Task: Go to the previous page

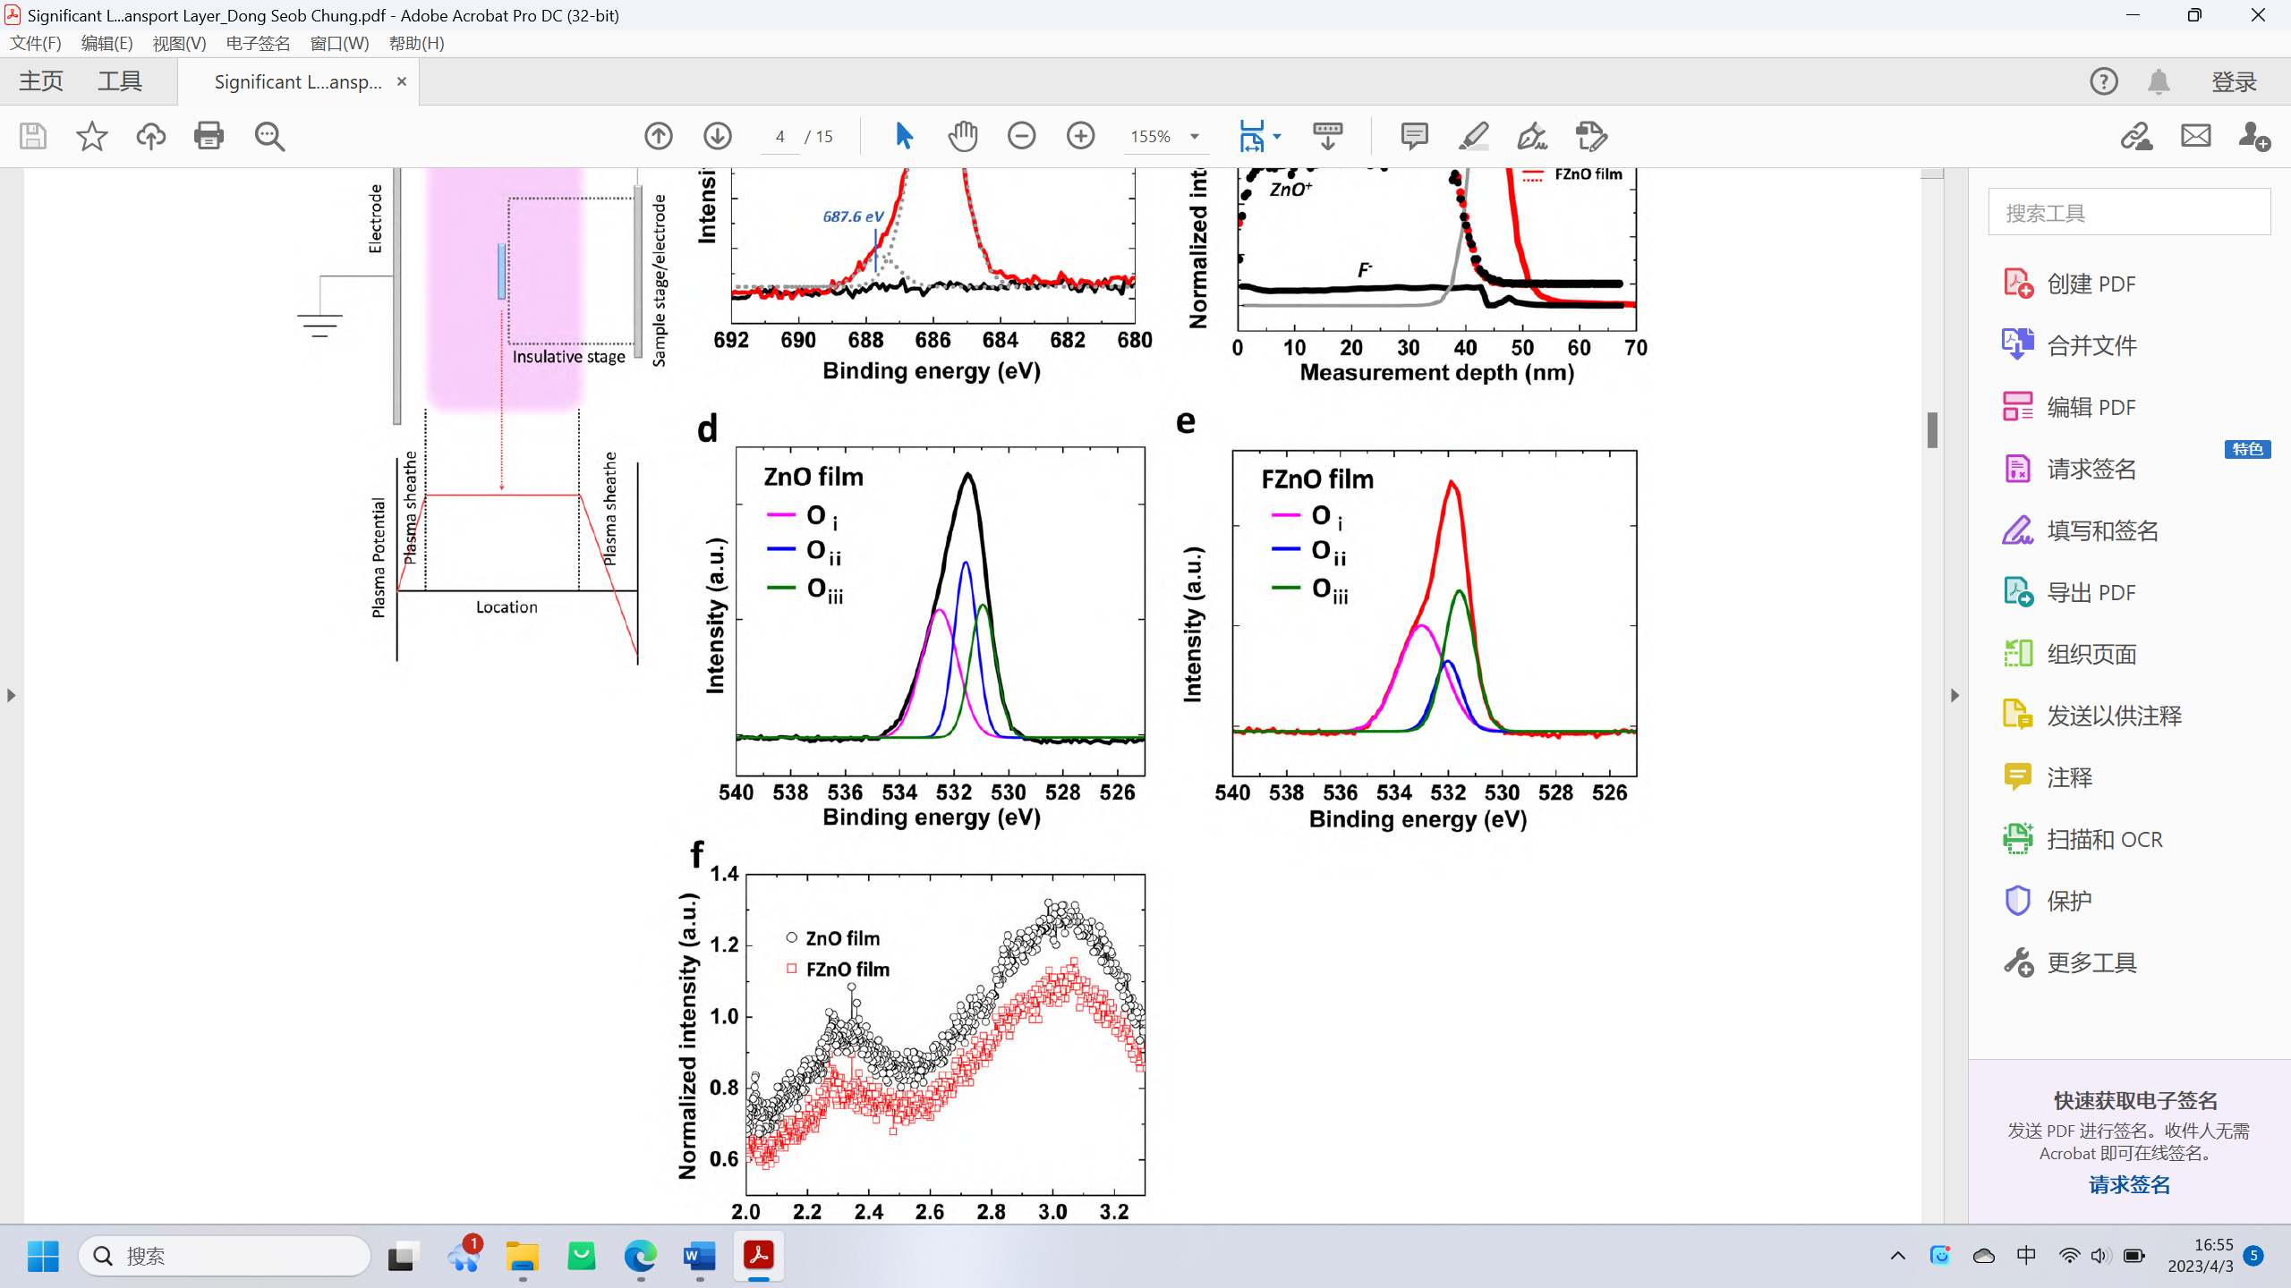Action: pos(659,136)
